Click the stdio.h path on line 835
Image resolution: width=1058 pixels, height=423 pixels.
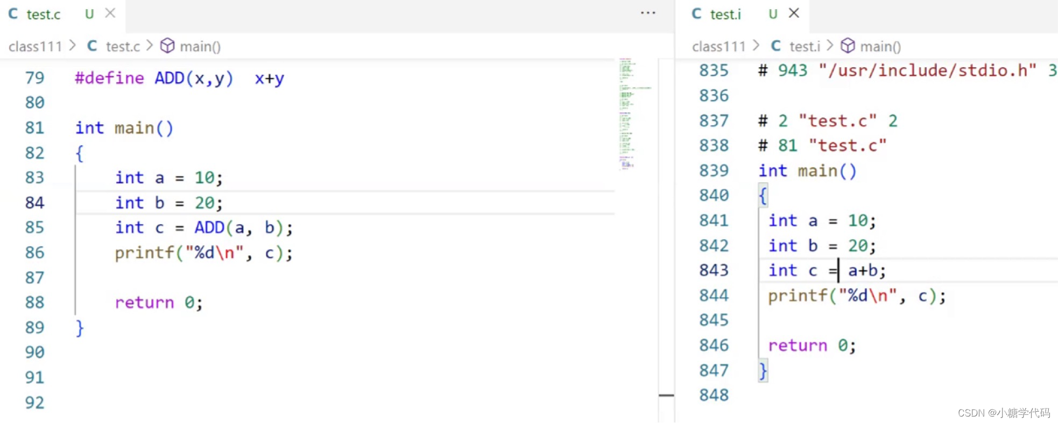(x=928, y=70)
